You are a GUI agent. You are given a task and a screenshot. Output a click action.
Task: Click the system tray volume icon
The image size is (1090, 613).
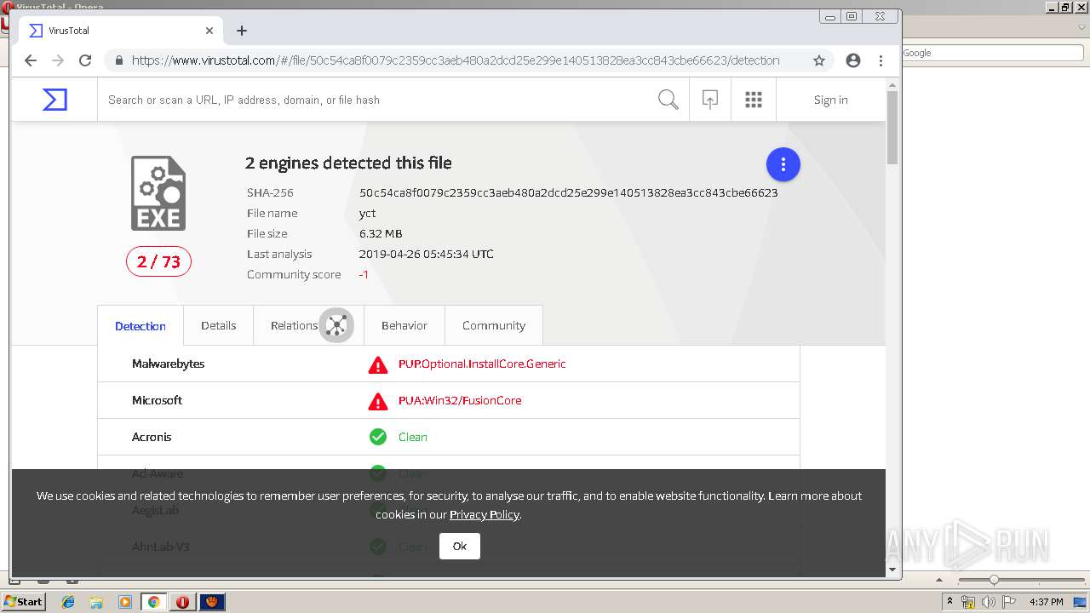[x=988, y=602]
